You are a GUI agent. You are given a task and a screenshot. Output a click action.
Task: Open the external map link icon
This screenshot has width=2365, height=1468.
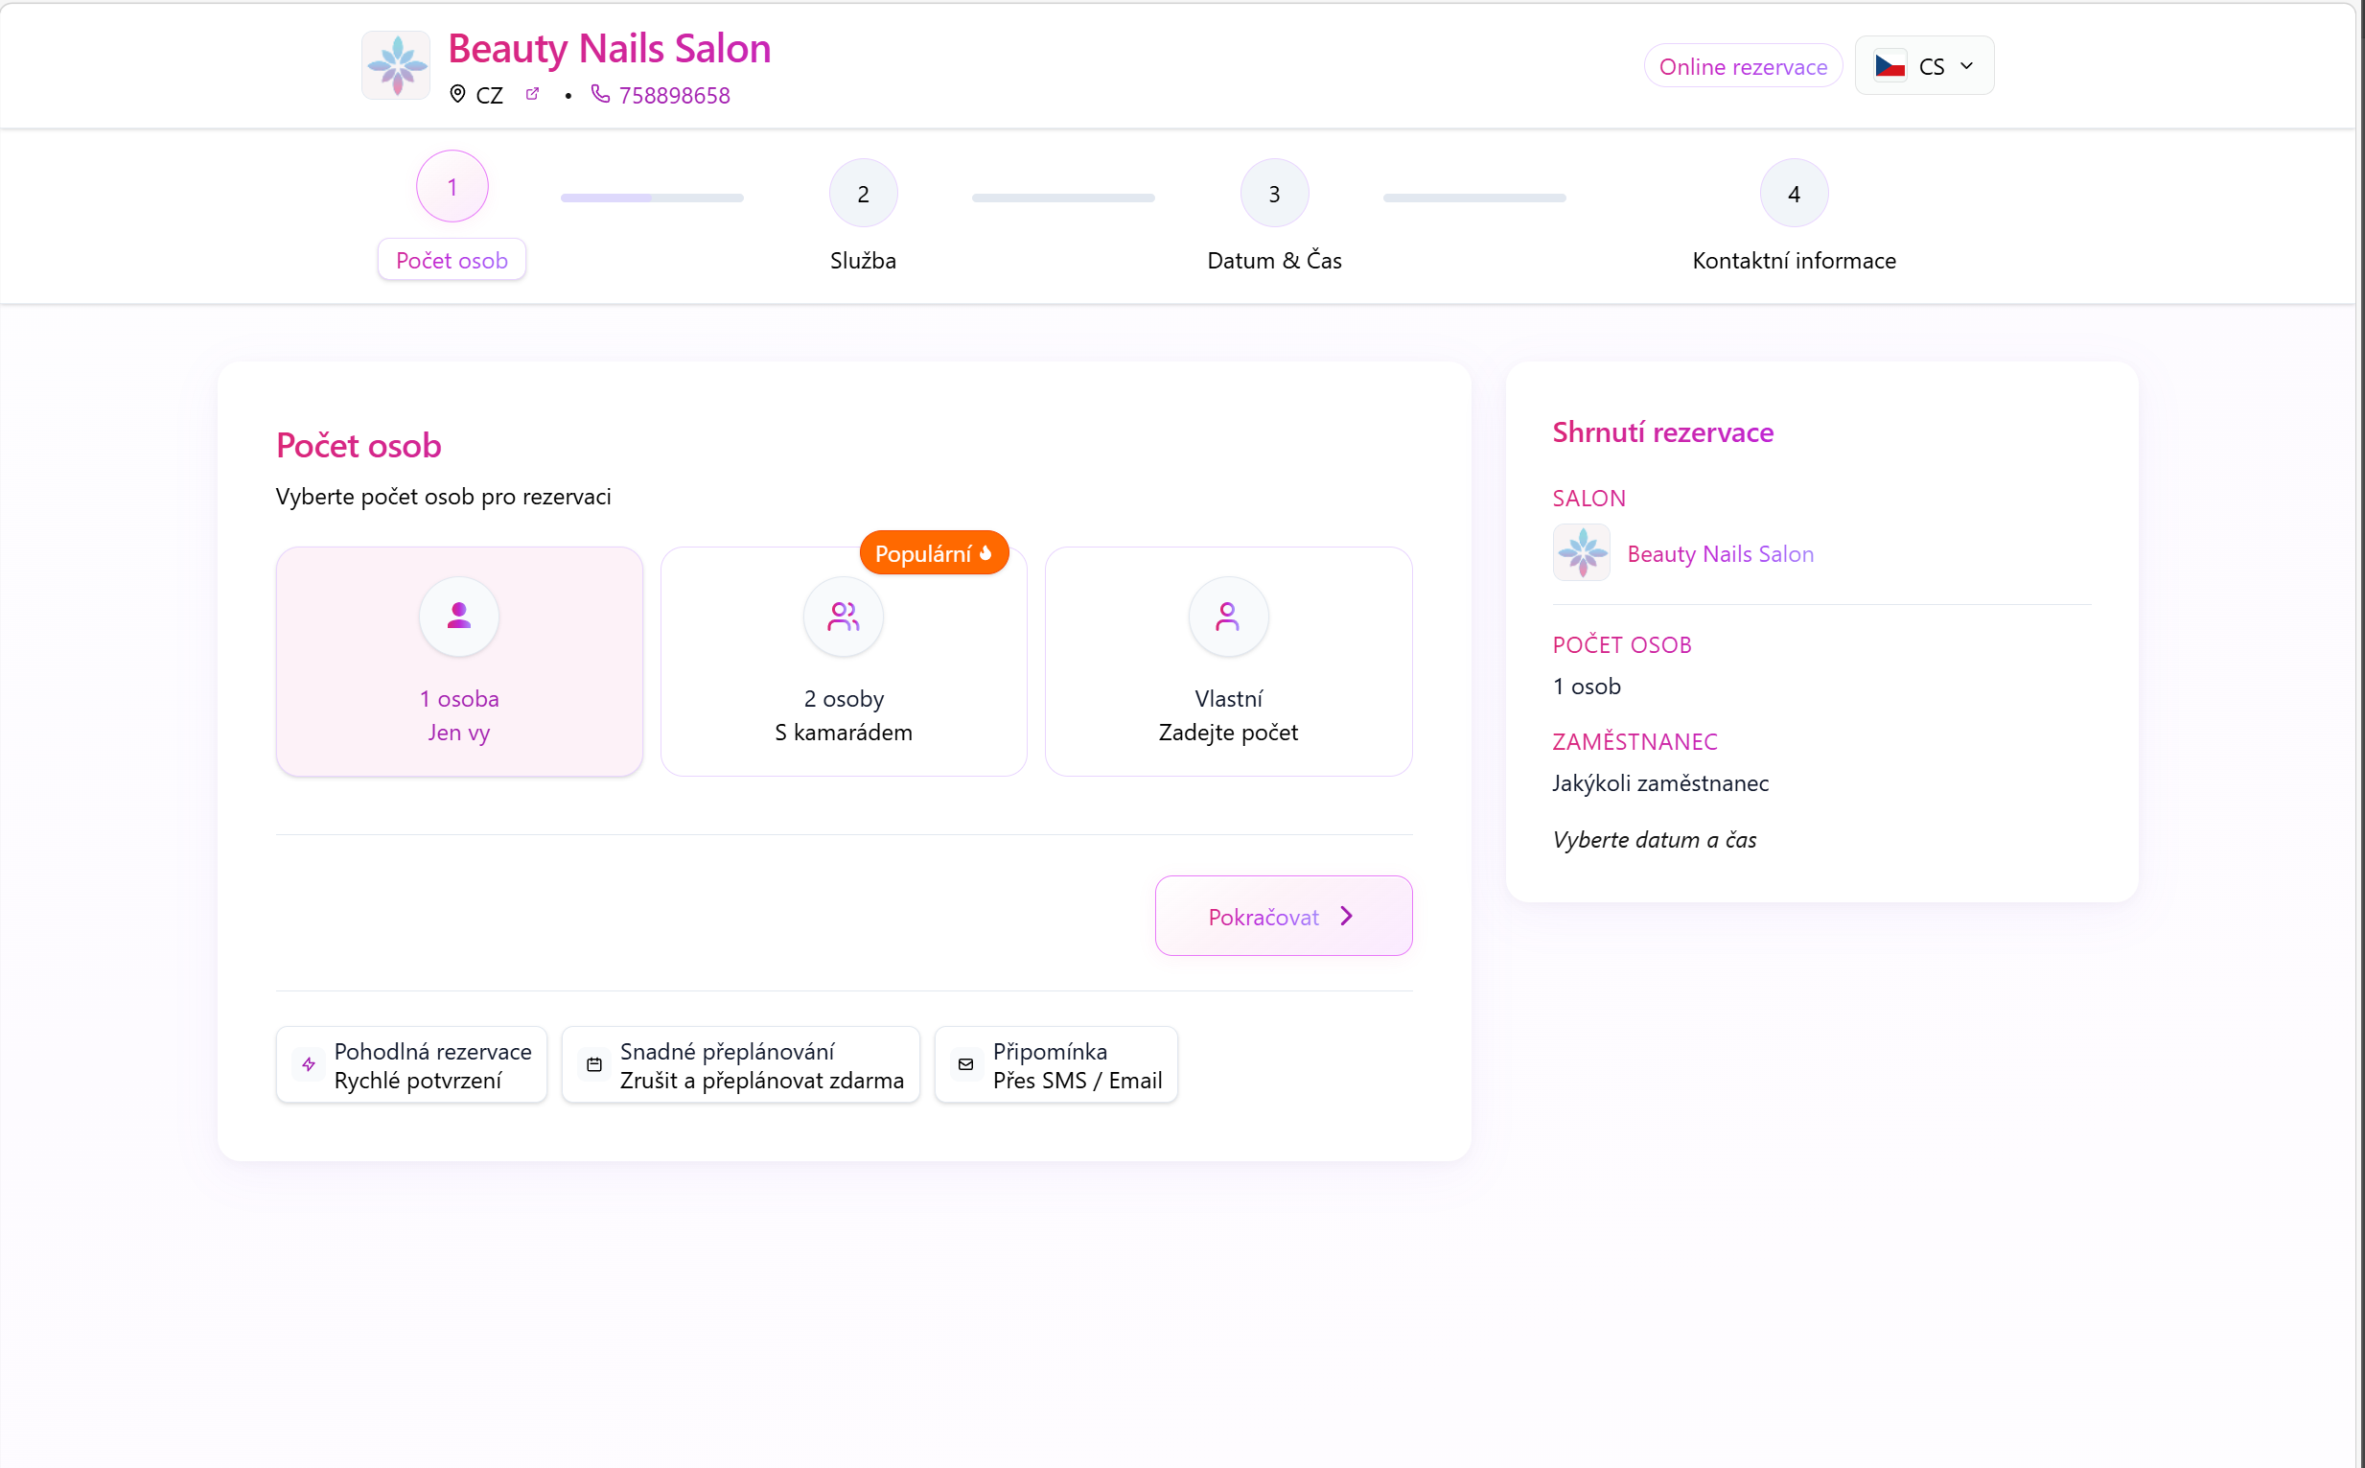click(532, 94)
